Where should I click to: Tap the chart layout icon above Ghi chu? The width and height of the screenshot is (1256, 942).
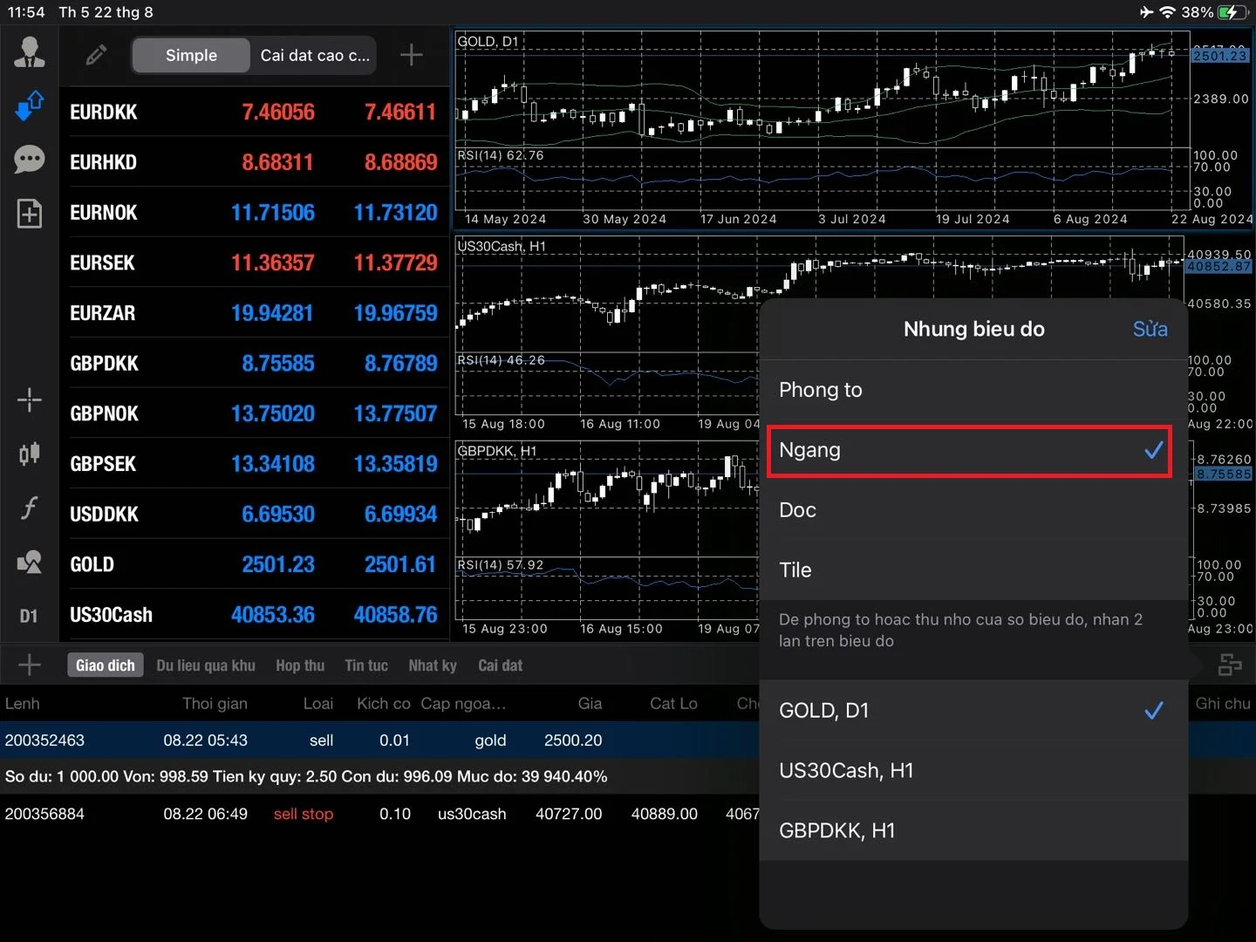tap(1230, 665)
